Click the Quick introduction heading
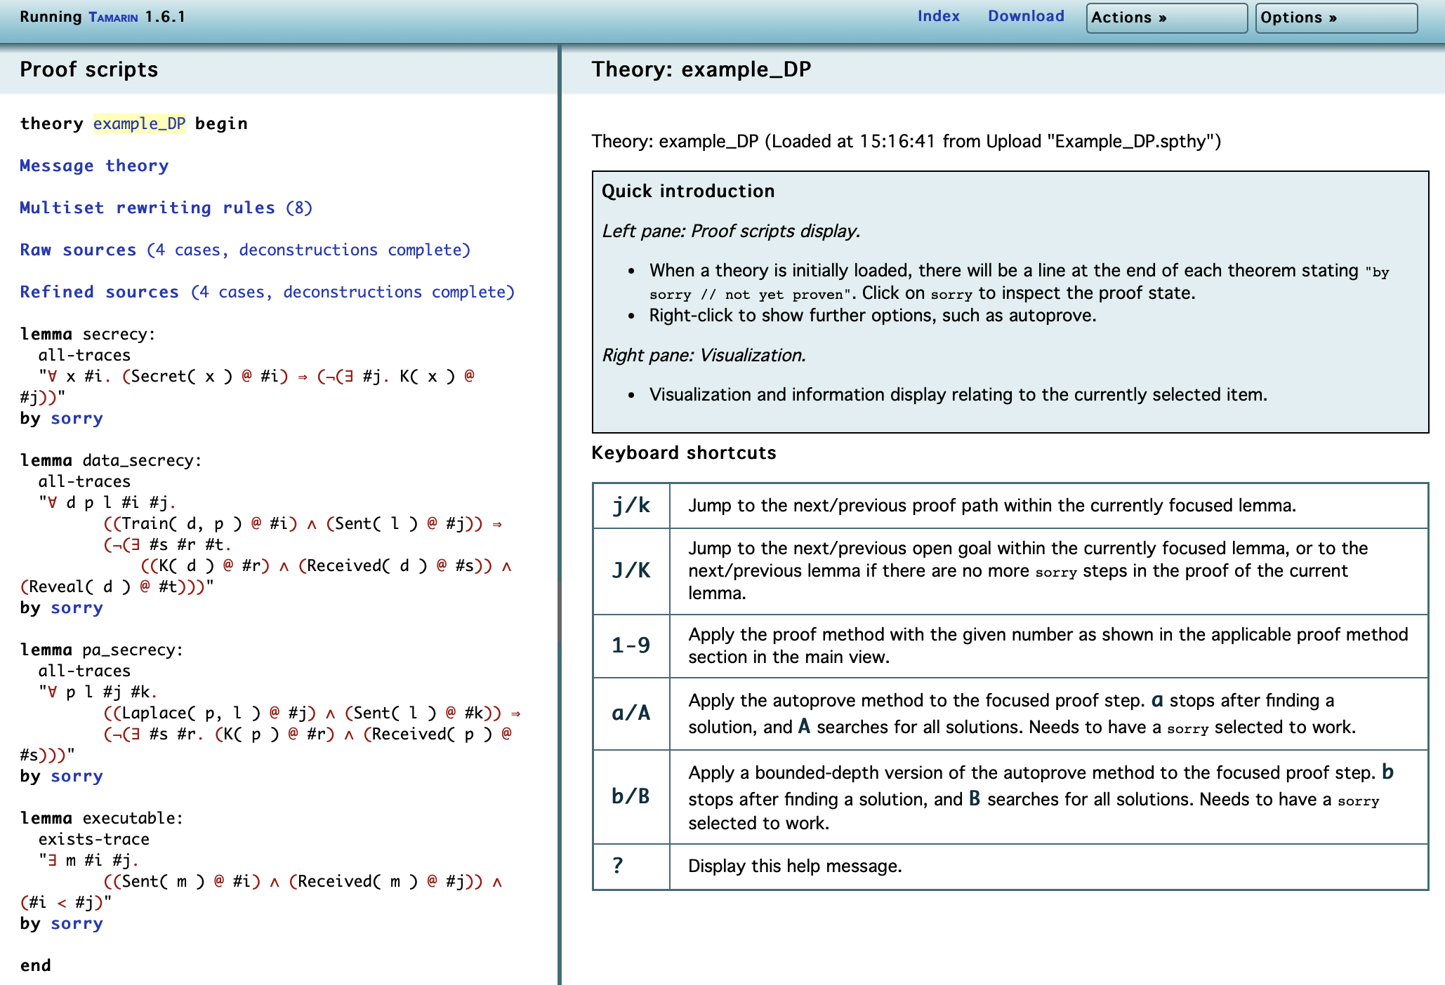Viewport: 1445px width, 985px height. (688, 191)
